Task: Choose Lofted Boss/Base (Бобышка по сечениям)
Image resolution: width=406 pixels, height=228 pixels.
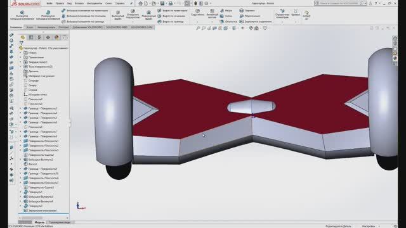Action: click(x=83, y=16)
